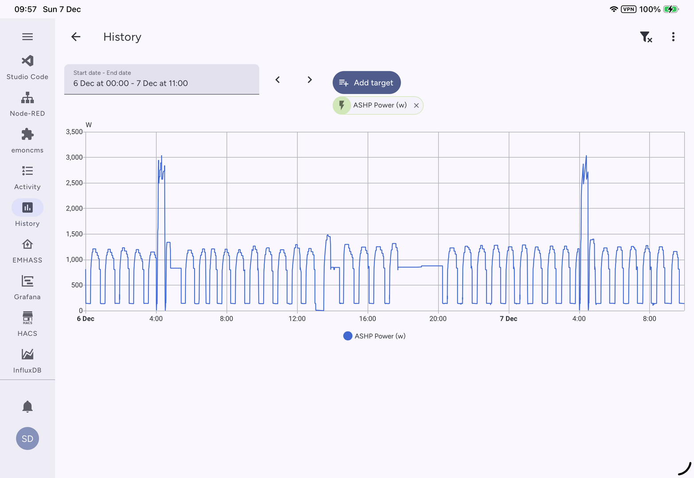The image size is (694, 478).
Task: Show notifications via bell icon
Action: click(27, 406)
